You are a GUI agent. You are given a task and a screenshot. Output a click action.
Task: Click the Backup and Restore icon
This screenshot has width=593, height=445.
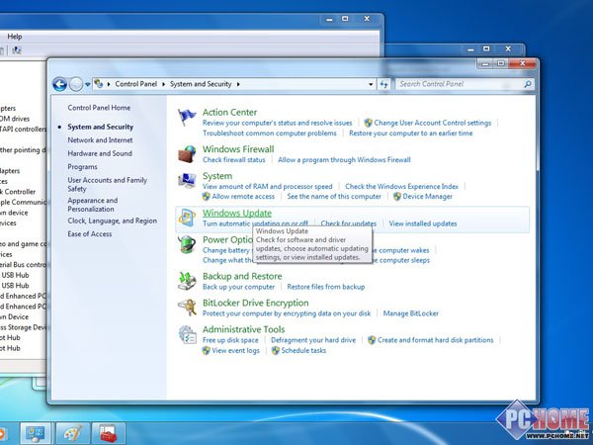[x=187, y=281]
